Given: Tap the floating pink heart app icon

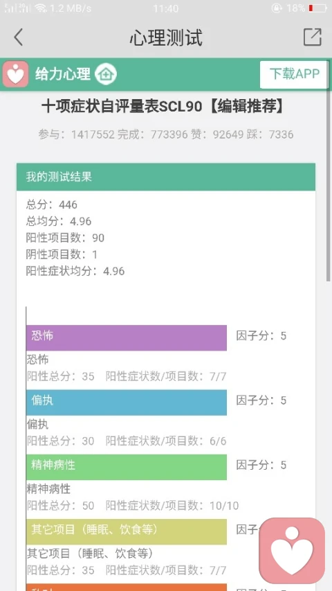Looking at the screenshot, I should [x=292, y=550].
